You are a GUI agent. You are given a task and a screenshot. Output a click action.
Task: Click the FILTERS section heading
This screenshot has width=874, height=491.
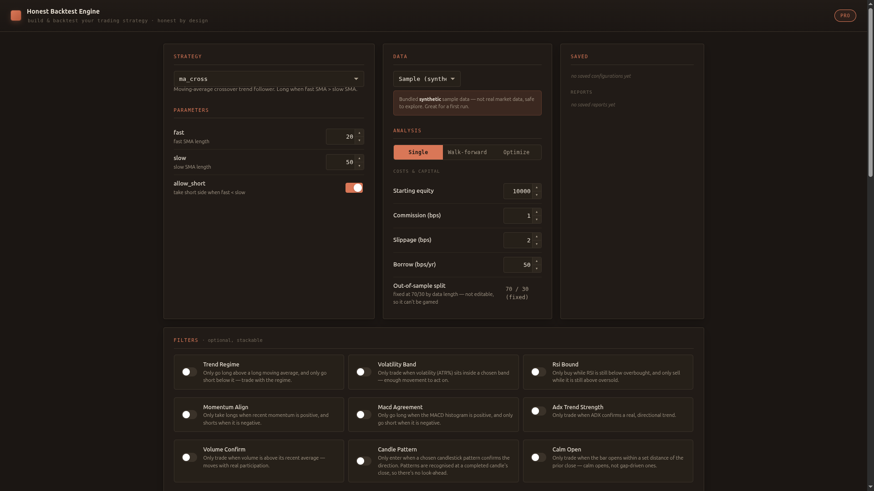click(186, 340)
